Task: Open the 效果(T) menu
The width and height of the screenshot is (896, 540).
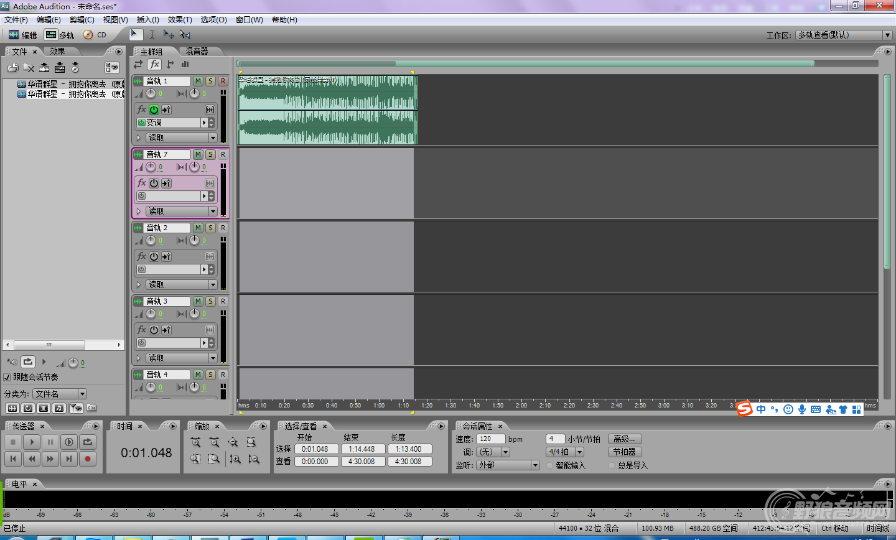Action: point(180,20)
